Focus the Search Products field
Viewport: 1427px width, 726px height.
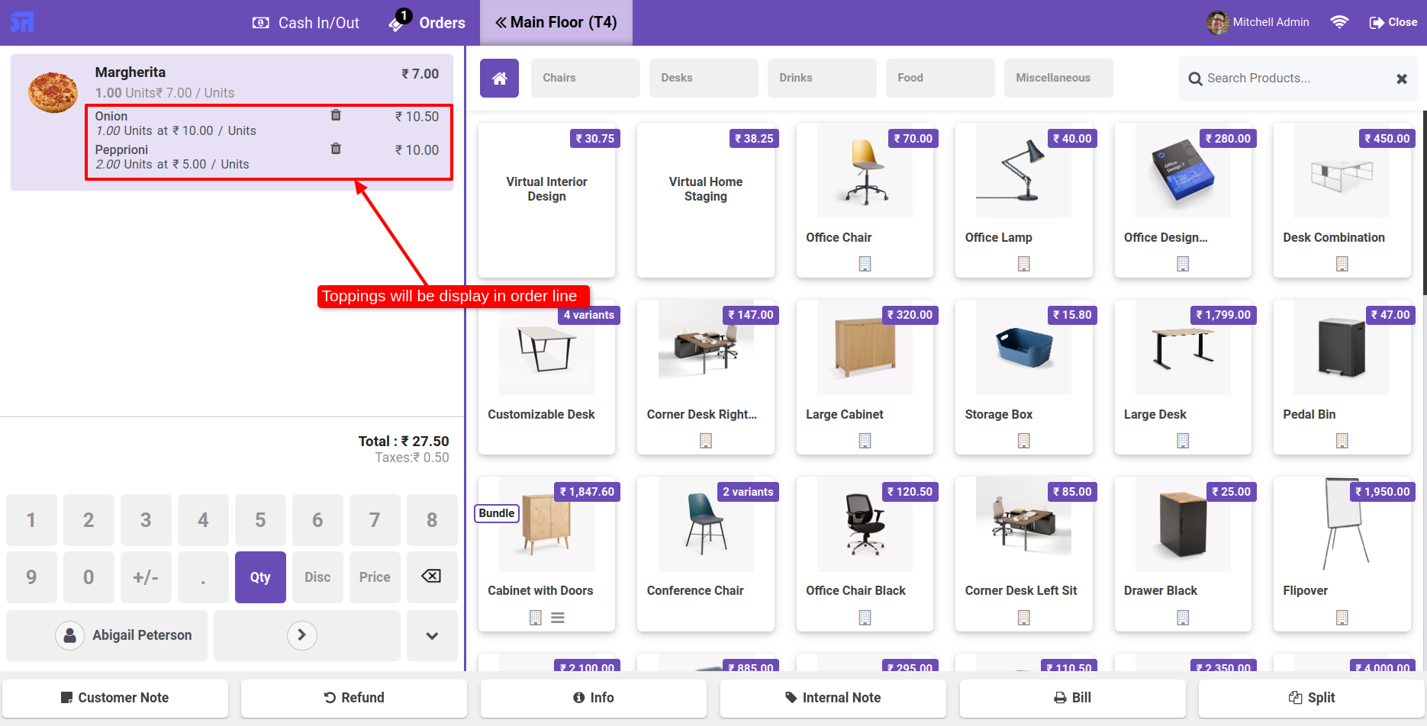1297,79
